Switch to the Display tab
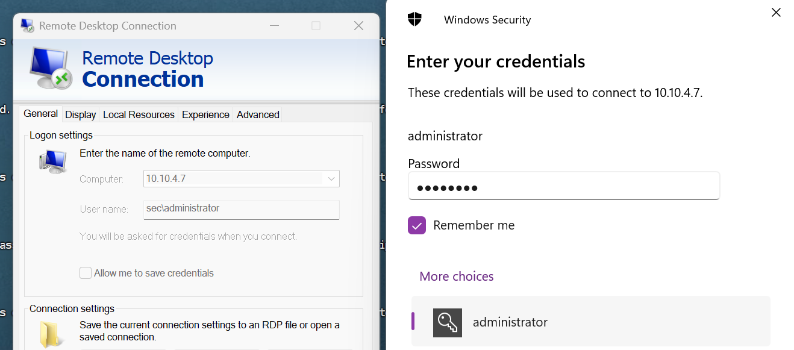The width and height of the screenshot is (794, 350). (x=80, y=114)
